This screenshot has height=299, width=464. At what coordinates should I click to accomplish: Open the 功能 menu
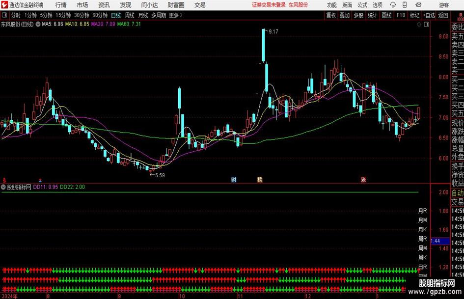coord(332,5)
